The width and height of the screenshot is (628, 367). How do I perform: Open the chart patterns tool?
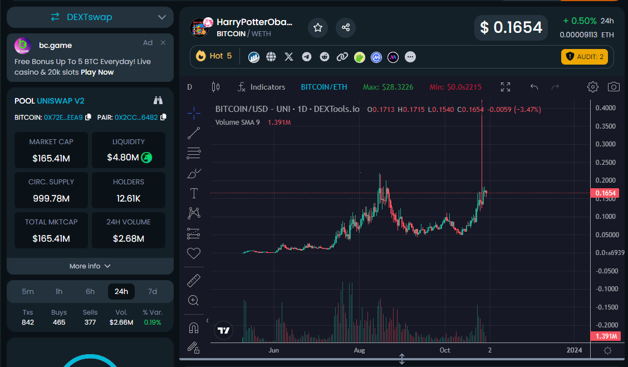(194, 213)
